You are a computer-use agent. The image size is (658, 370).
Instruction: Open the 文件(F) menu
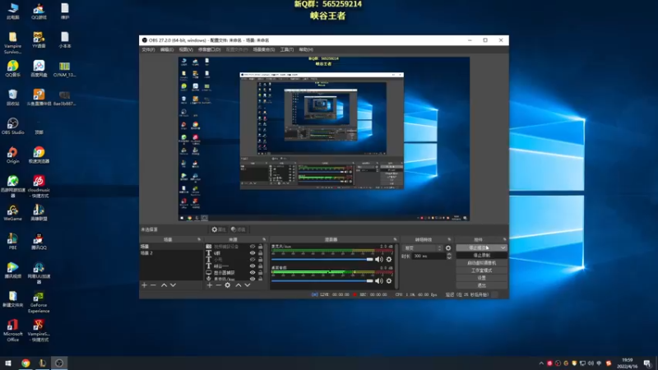(x=148, y=49)
